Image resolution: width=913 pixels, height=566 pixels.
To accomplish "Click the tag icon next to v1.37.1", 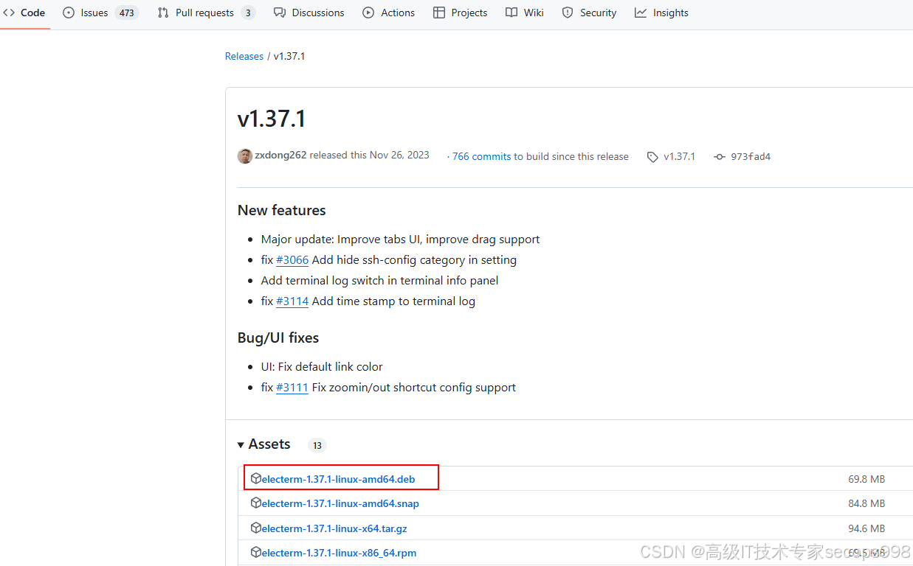I will coord(652,157).
